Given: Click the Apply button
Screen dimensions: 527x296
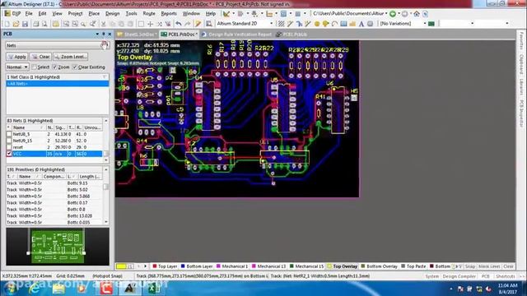Looking at the screenshot, I should click(17, 57).
